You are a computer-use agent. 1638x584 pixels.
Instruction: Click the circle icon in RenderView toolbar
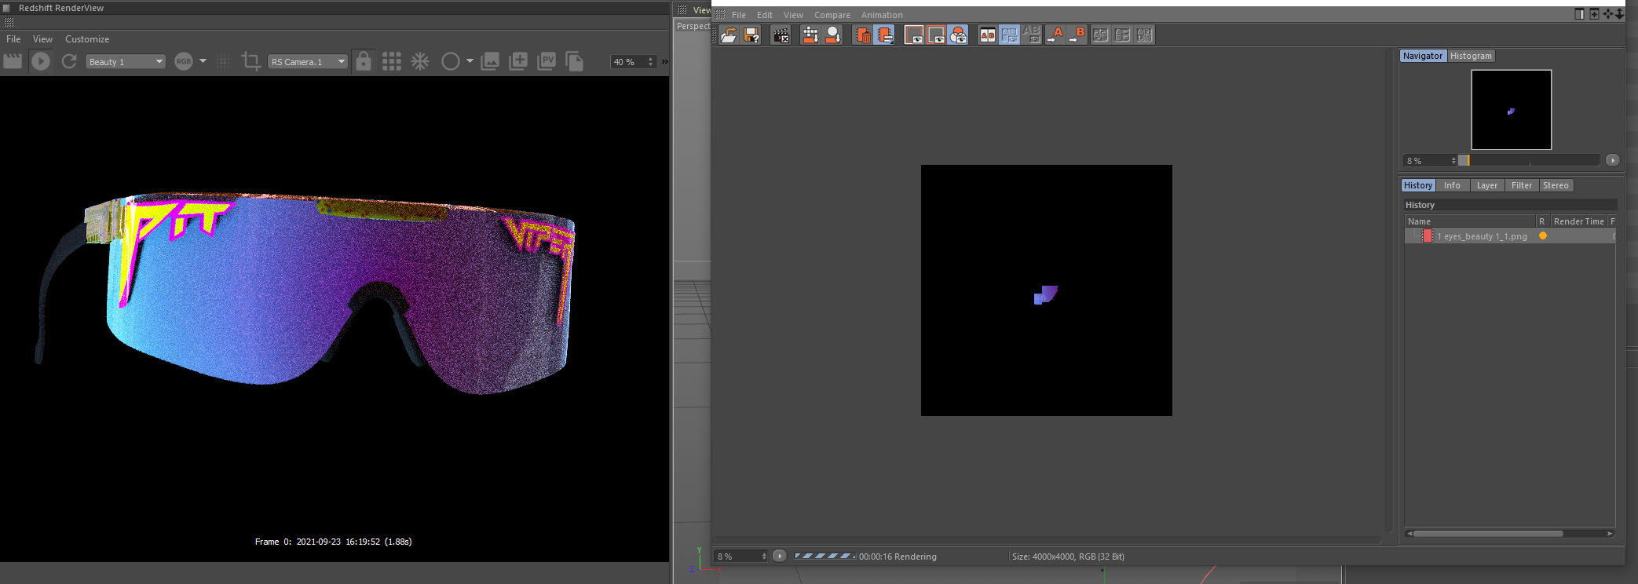(x=451, y=61)
